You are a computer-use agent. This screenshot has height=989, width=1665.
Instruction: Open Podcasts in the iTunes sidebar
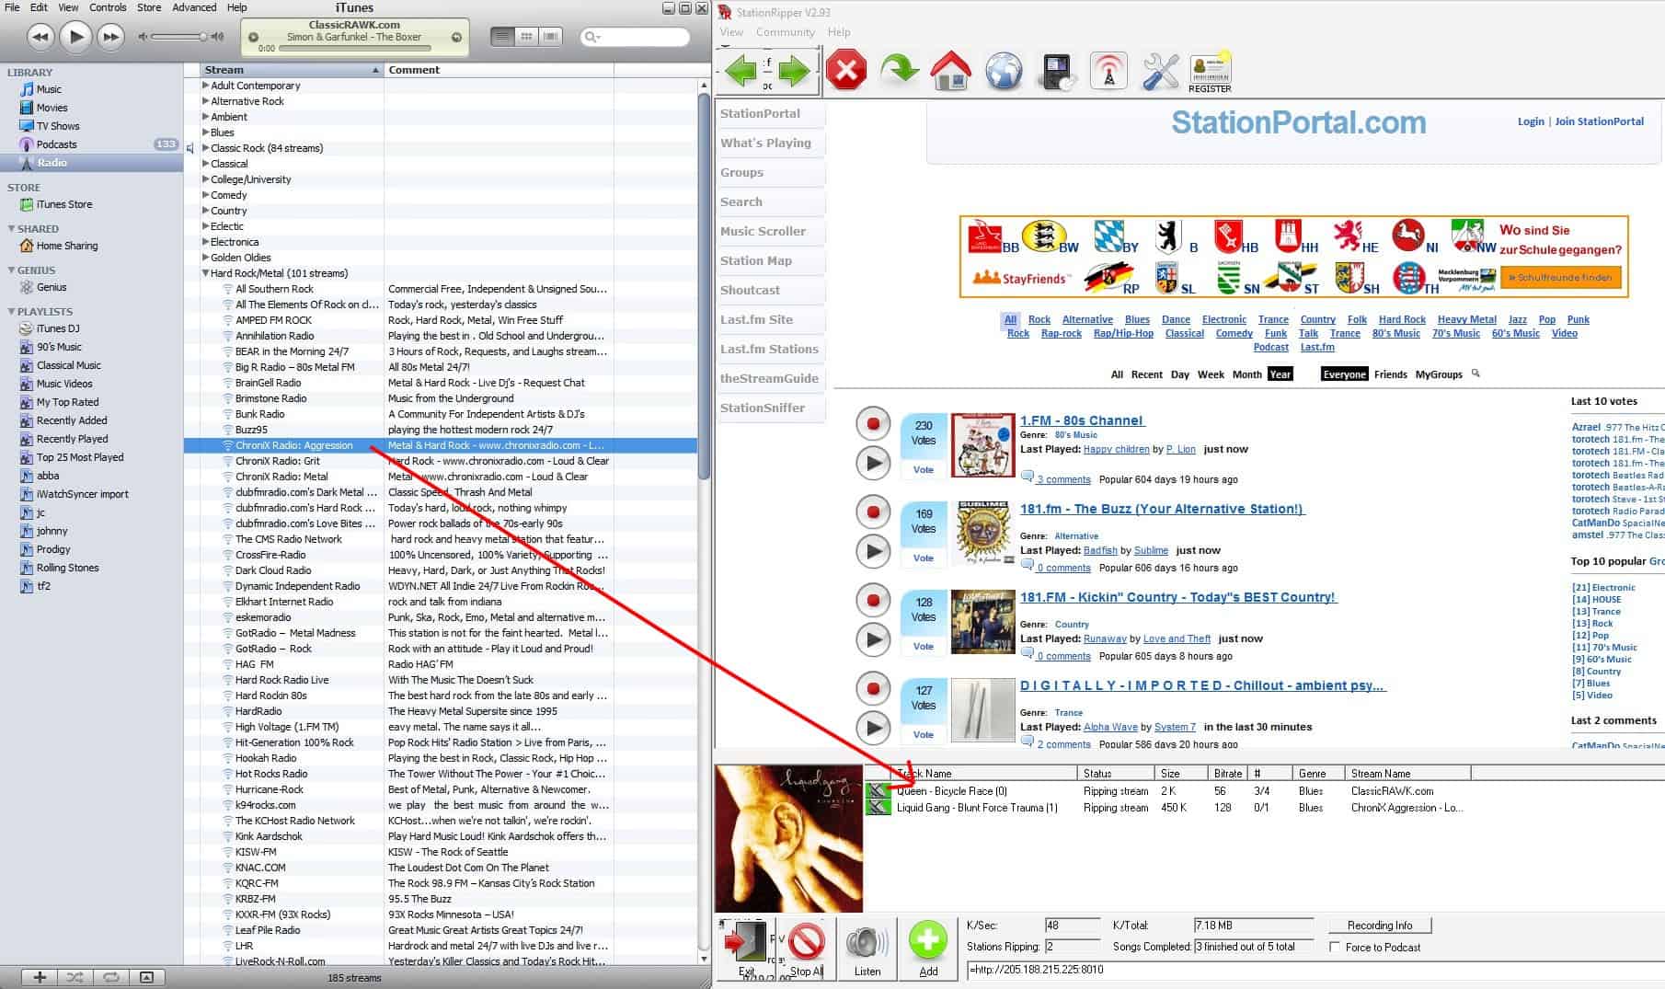coord(56,144)
